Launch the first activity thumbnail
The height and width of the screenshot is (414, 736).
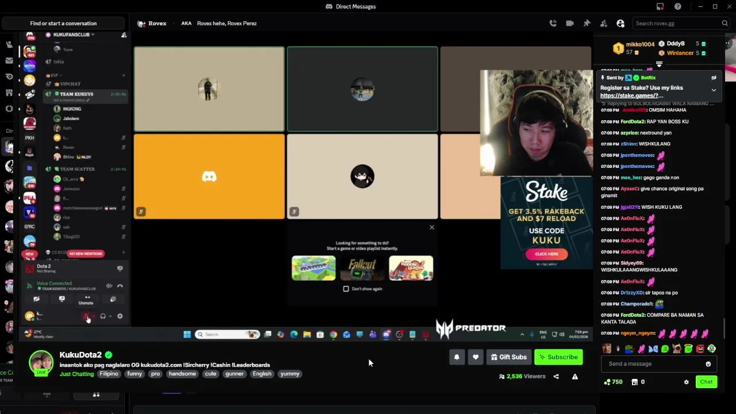click(313, 269)
